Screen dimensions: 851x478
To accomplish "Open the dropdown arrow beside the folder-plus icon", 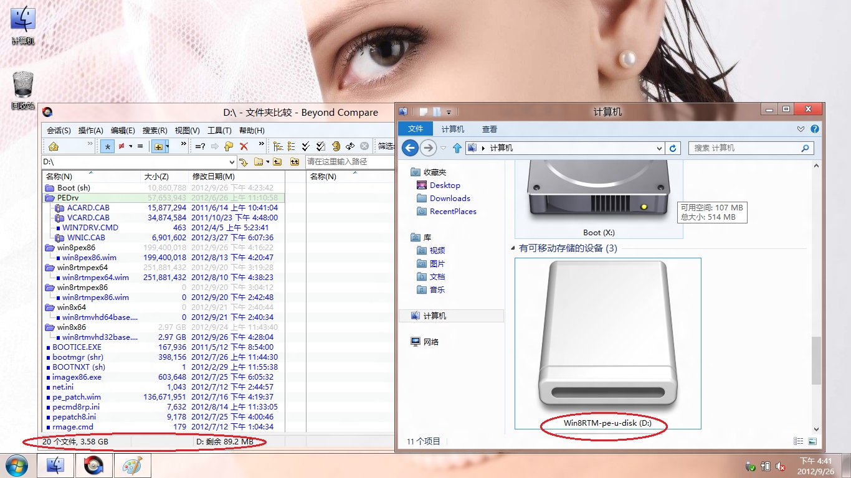I will coord(168,146).
